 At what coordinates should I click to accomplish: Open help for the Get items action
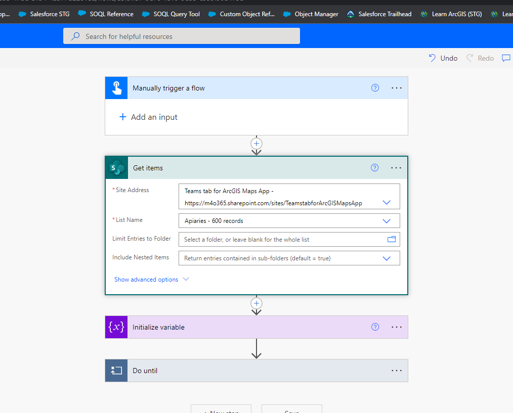coord(374,168)
